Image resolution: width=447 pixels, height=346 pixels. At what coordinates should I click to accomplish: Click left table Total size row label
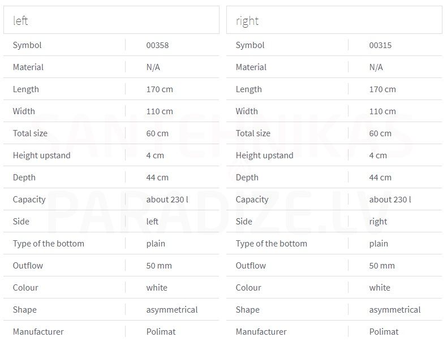30,133
